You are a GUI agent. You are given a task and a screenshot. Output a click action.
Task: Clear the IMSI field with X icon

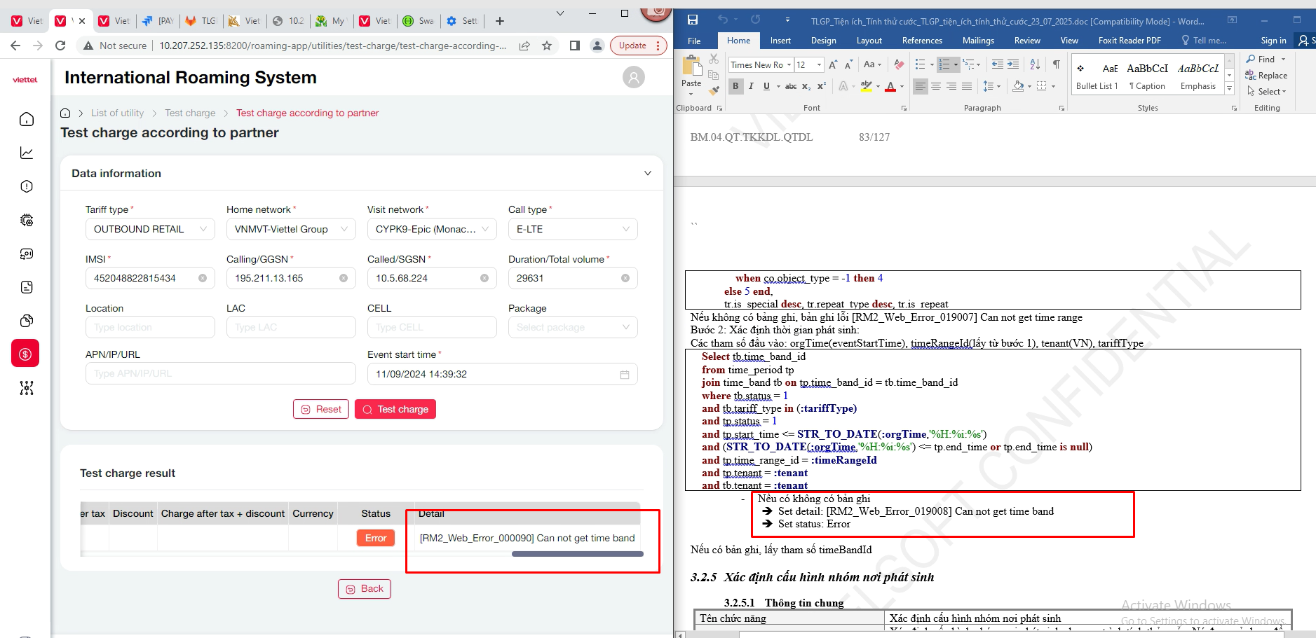[x=203, y=279]
